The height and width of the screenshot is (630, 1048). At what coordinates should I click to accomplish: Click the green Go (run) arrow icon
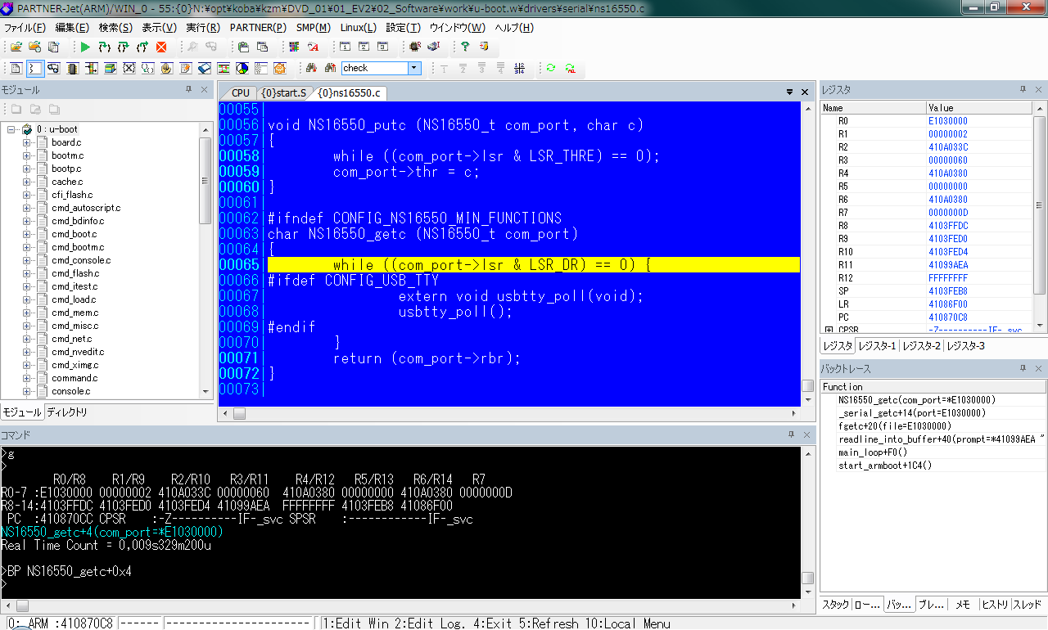(85, 47)
